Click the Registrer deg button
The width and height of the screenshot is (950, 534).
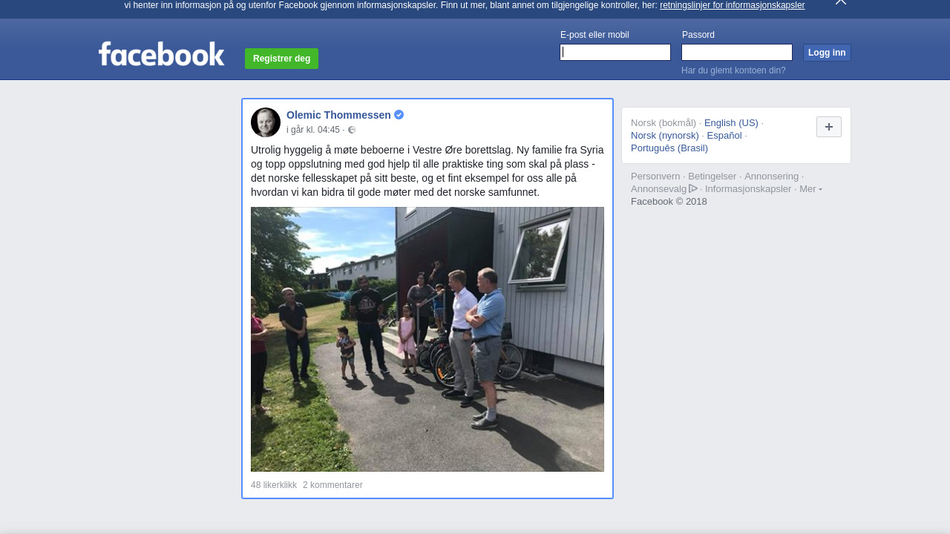282,59
